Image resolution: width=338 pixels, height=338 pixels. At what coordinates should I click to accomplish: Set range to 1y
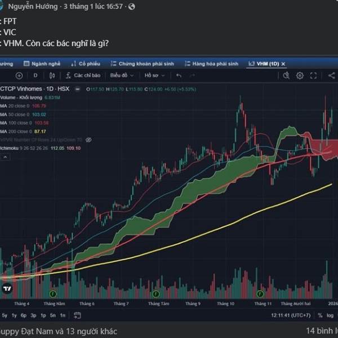coord(14,315)
